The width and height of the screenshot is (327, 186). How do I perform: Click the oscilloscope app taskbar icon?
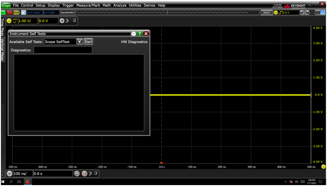[x=28, y=182]
